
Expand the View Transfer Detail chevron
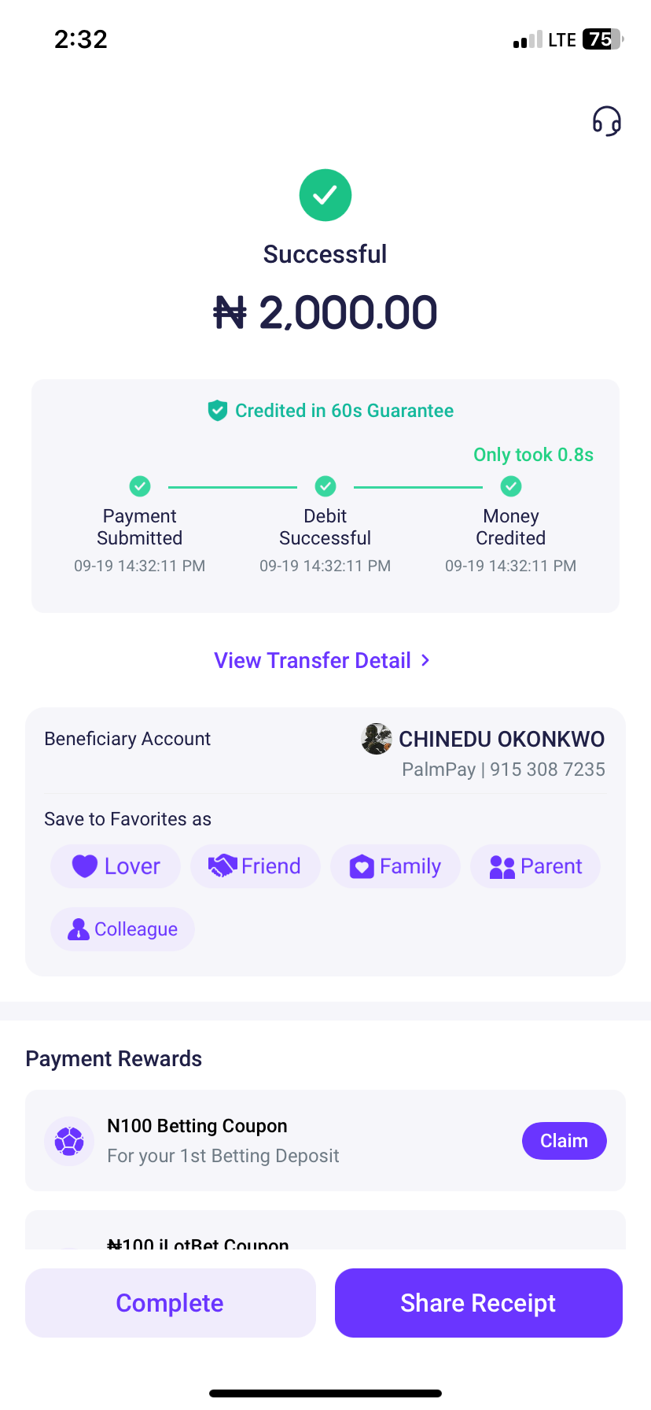(x=425, y=660)
